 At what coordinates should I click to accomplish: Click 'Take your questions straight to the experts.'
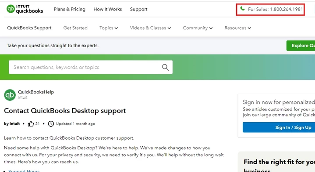pos(53,46)
